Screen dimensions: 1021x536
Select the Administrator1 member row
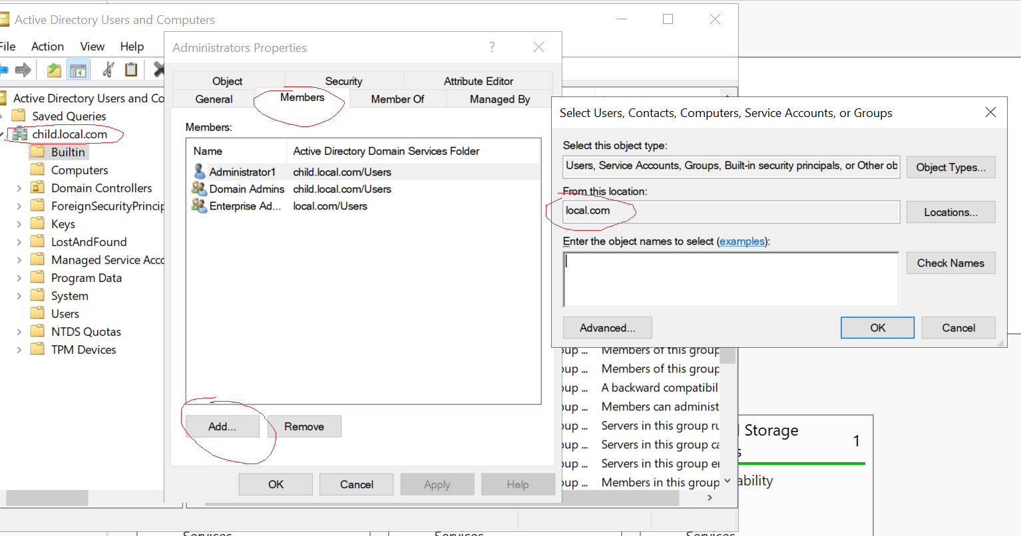[x=363, y=172]
